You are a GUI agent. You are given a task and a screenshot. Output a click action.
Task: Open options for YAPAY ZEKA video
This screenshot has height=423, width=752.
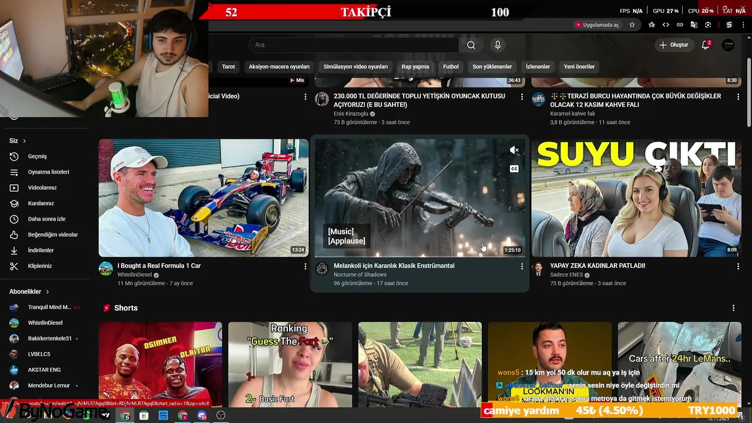tap(738, 266)
